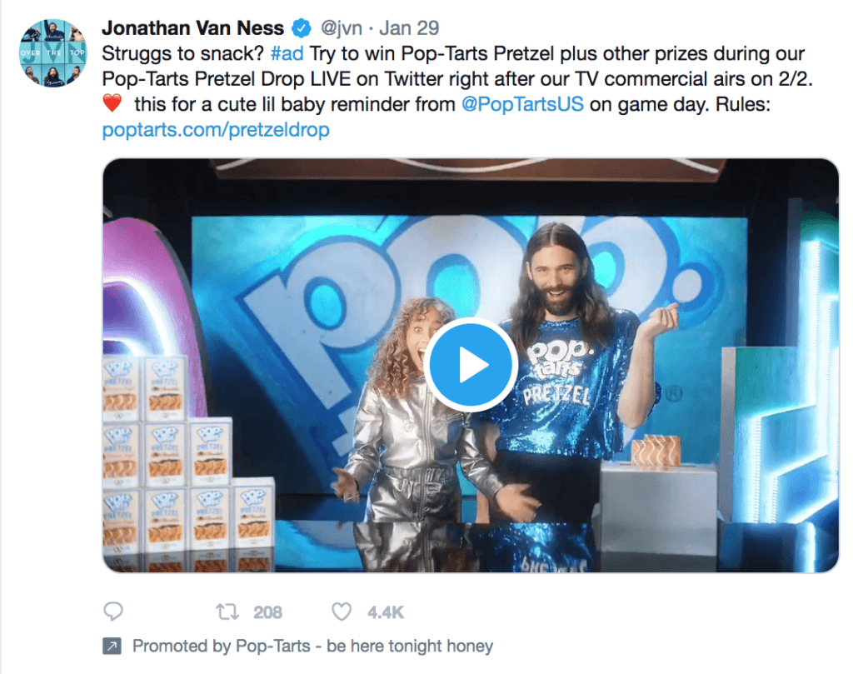Click the blue verified badge
The height and width of the screenshot is (674, 853).
(302, 27)
